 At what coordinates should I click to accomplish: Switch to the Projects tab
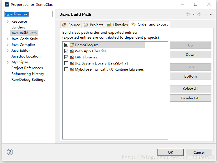coord(93,25)
